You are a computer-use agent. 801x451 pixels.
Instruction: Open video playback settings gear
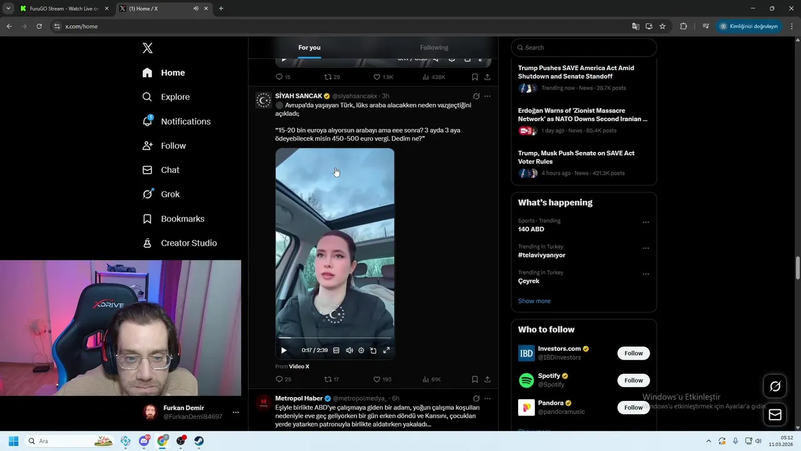pos(361,351)
